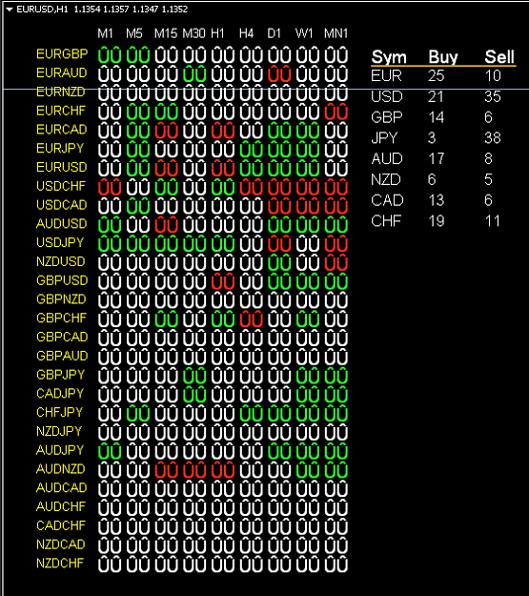Click the green EURJPY H4 signal arrows
The height and width of the screenshot is (596, 529).
252,149
